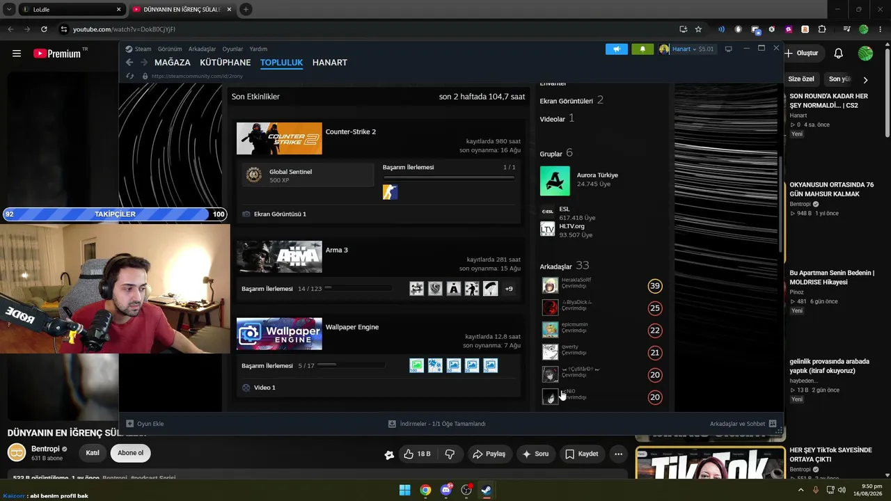Open Counter-Strike 2 achievement icon
The image size is (891, 501).
391,192
